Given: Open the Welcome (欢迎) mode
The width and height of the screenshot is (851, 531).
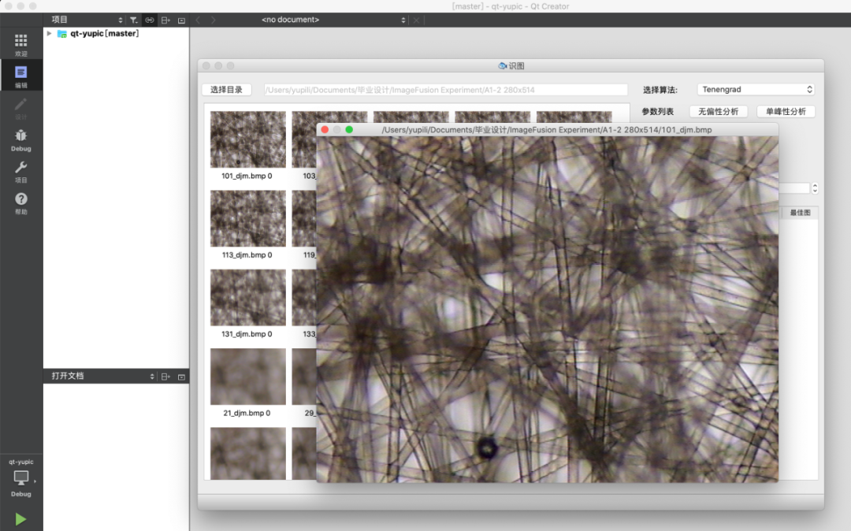Looking at the screenshot, I should click(21, 44).
